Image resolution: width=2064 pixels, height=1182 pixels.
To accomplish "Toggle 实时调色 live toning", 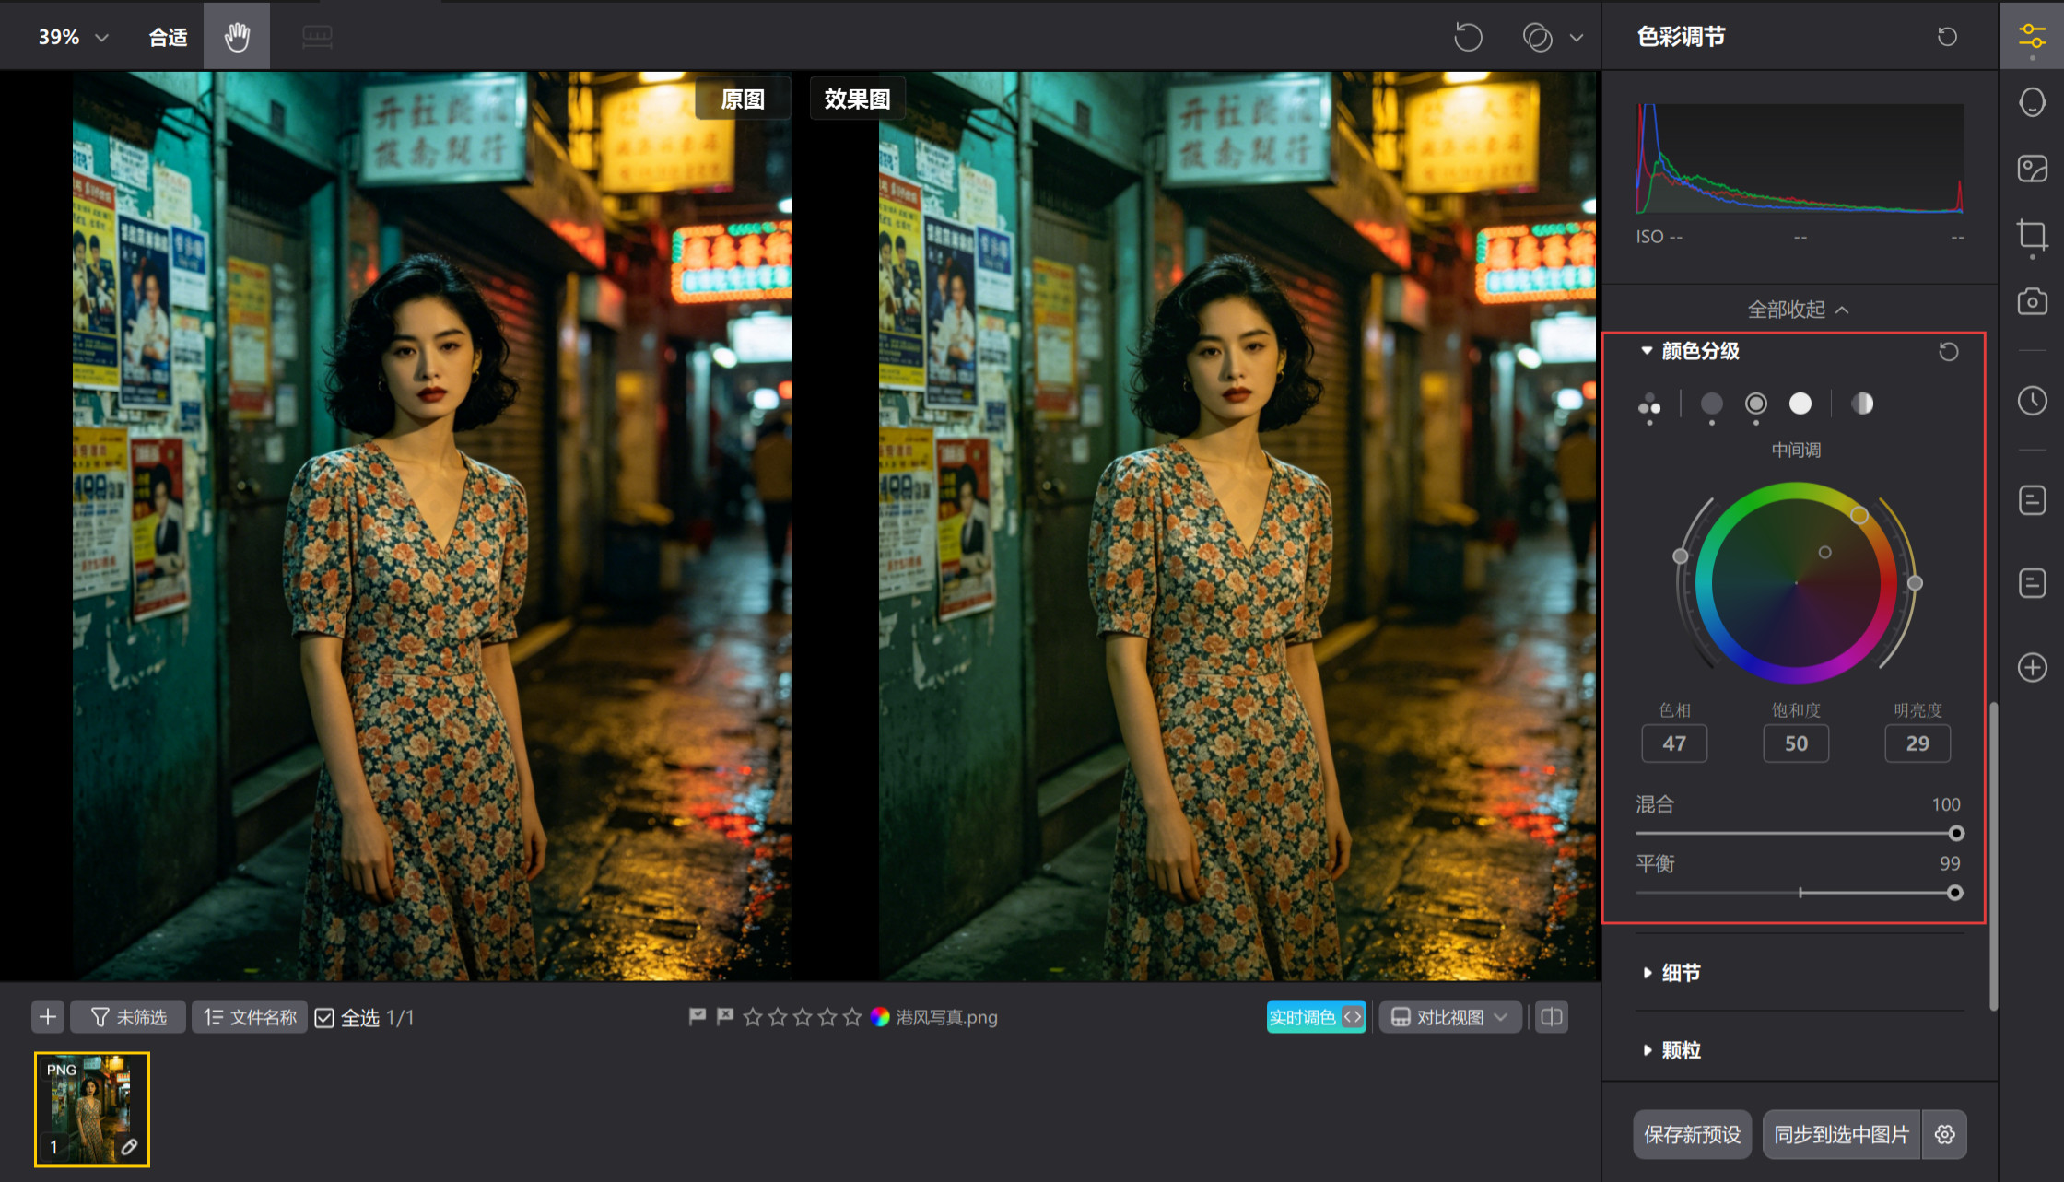I will [x=1315, y=1017].
